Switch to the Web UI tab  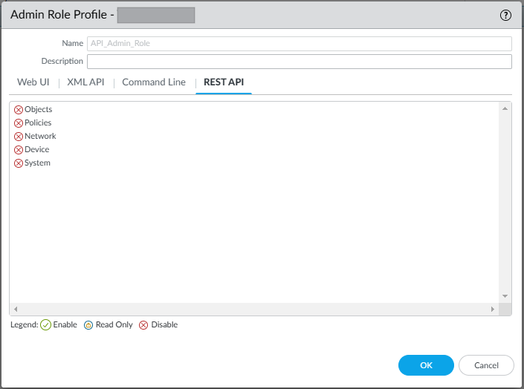tap(33, 82)
